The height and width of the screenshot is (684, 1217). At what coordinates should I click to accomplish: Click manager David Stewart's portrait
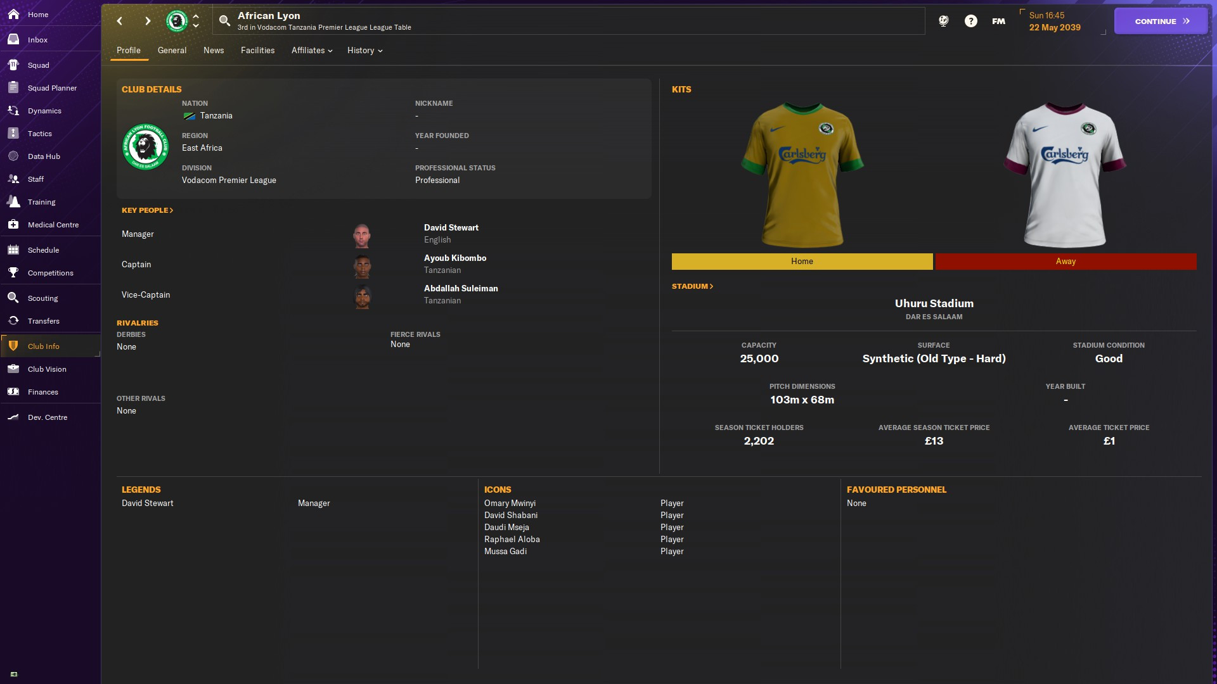[x=362, y=235]
